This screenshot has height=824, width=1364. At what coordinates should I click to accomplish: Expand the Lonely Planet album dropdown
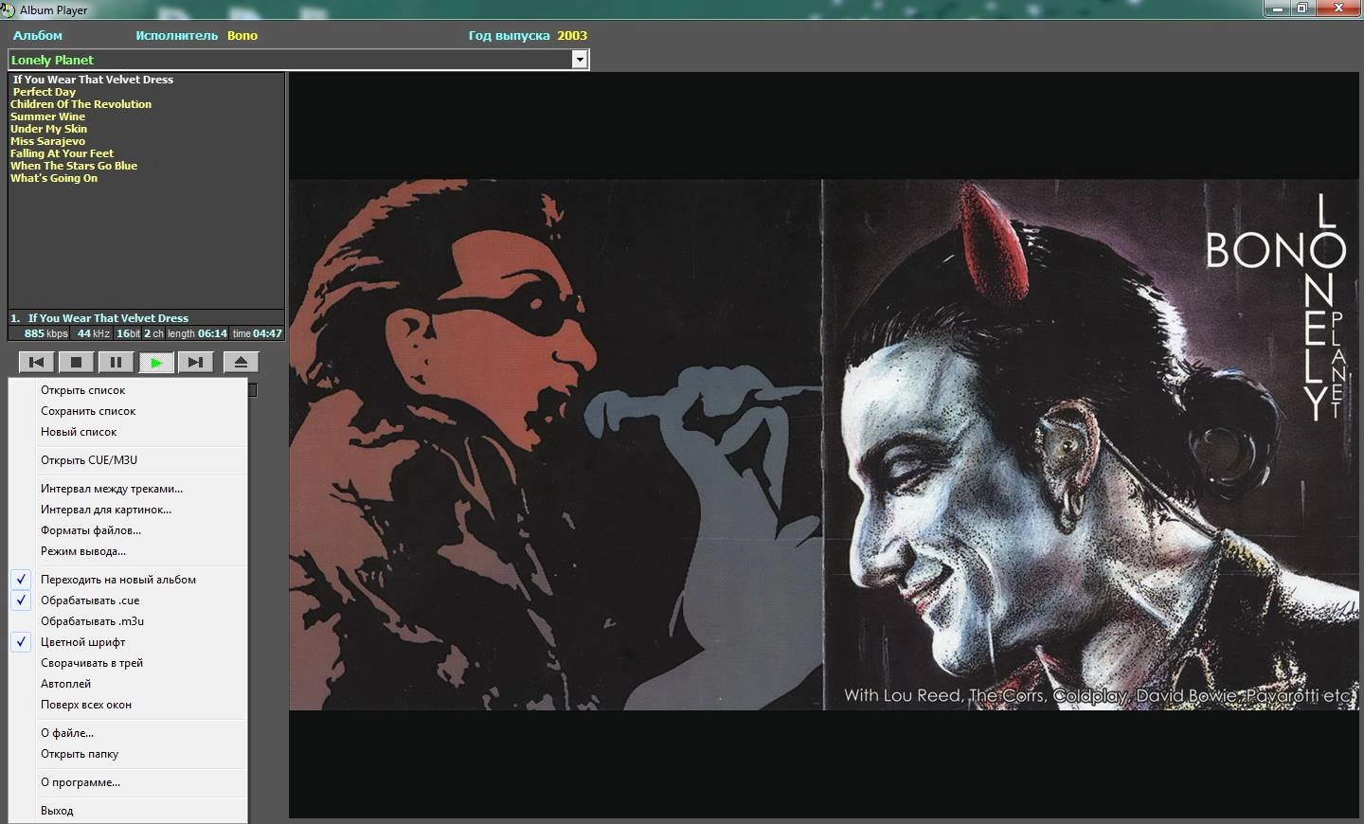pyautogui.click(x=580, y=60)
